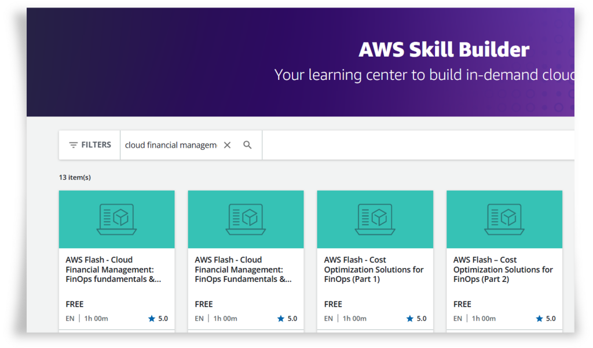
Task: Click star rating on Part 1 course
Action: [x=416, y=318]
